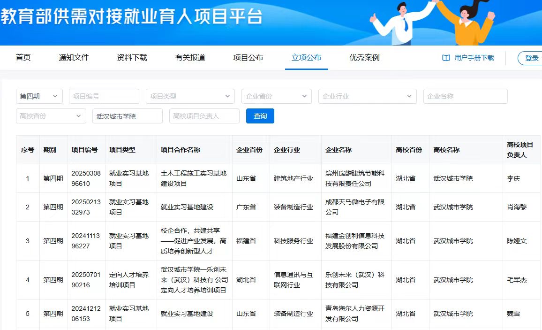Click the 项目编号 input field
Screen dimensions: 542x330
click(104, 96)
